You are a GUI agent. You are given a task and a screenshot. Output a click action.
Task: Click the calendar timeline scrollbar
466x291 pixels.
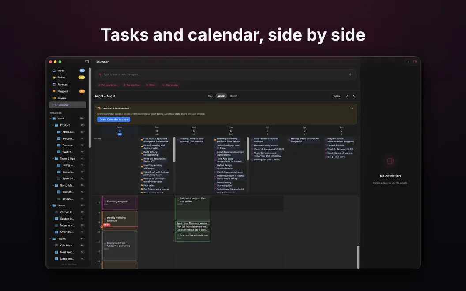[x=358, y=257]
